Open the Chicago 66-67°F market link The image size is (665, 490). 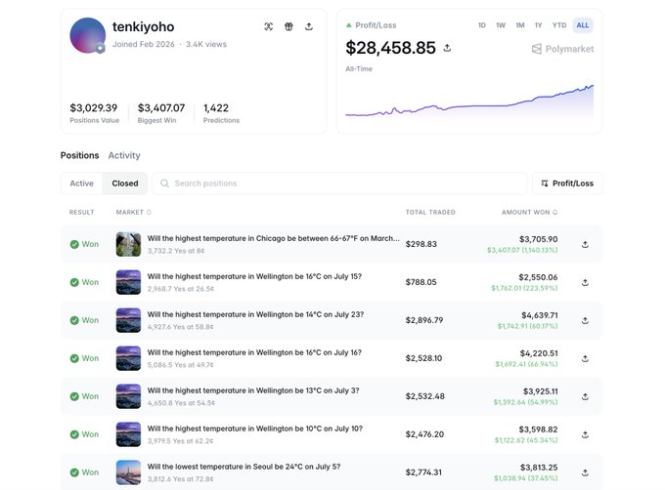(274, 238)
